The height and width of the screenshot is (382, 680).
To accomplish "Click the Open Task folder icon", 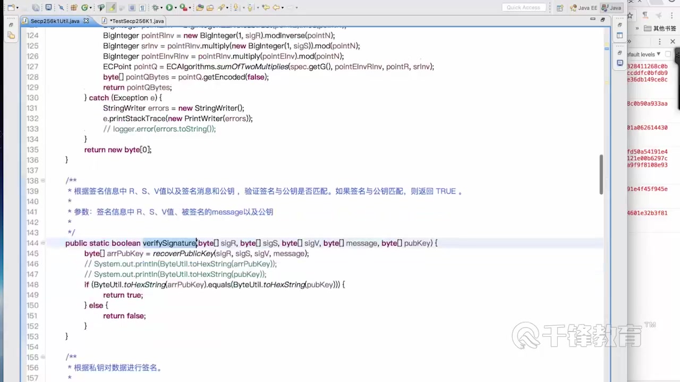I will pyautogui.click(x=210, y=7).
